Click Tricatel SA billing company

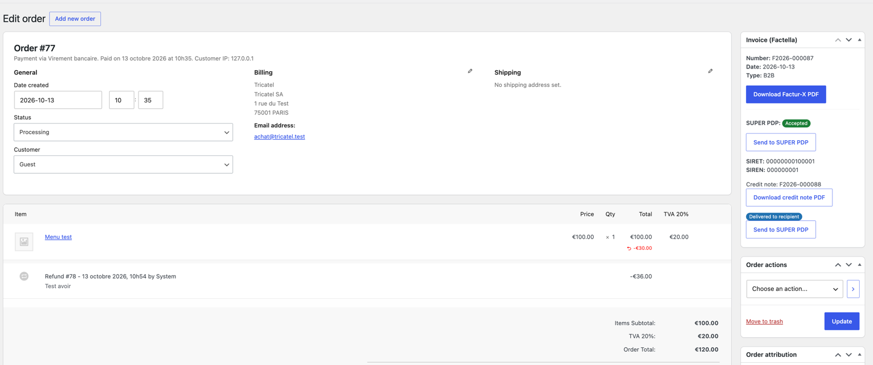[269, 95]
